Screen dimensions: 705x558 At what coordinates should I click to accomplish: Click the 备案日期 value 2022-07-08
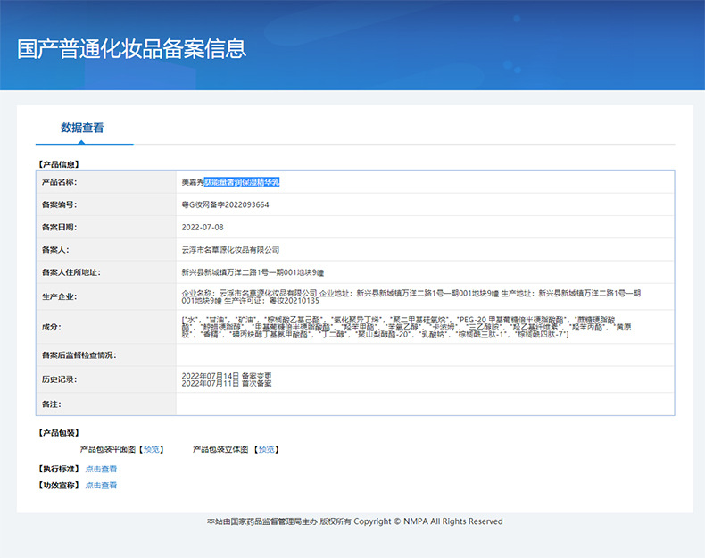pos(203,227)
